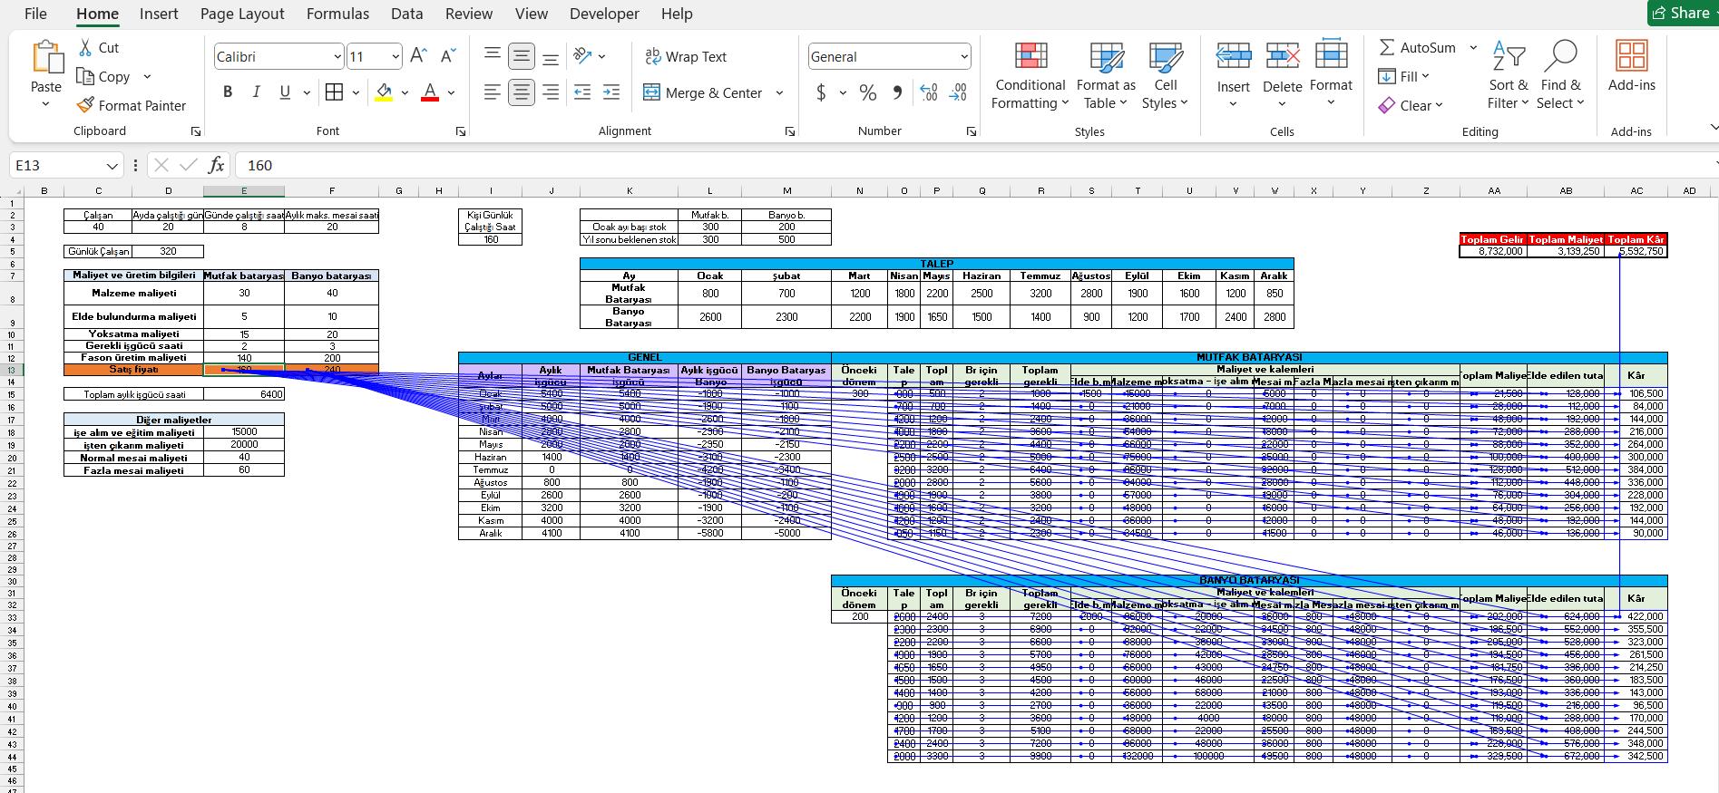Click the Format Painter brush icon
This screenshot has height=793, width=1719.
[x=86, y=105]
